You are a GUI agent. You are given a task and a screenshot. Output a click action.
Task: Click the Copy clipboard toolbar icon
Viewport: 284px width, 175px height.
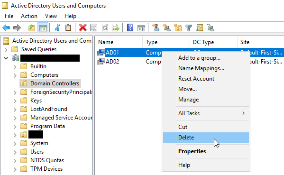[68, 28]
